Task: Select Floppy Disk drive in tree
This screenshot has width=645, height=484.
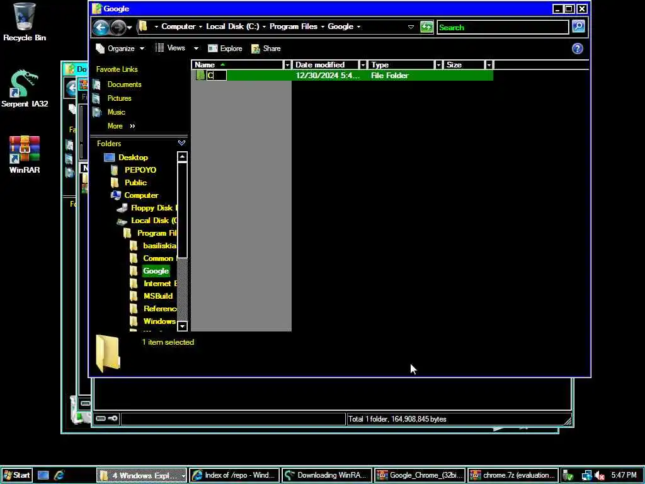Action: (x=154, y=208)
